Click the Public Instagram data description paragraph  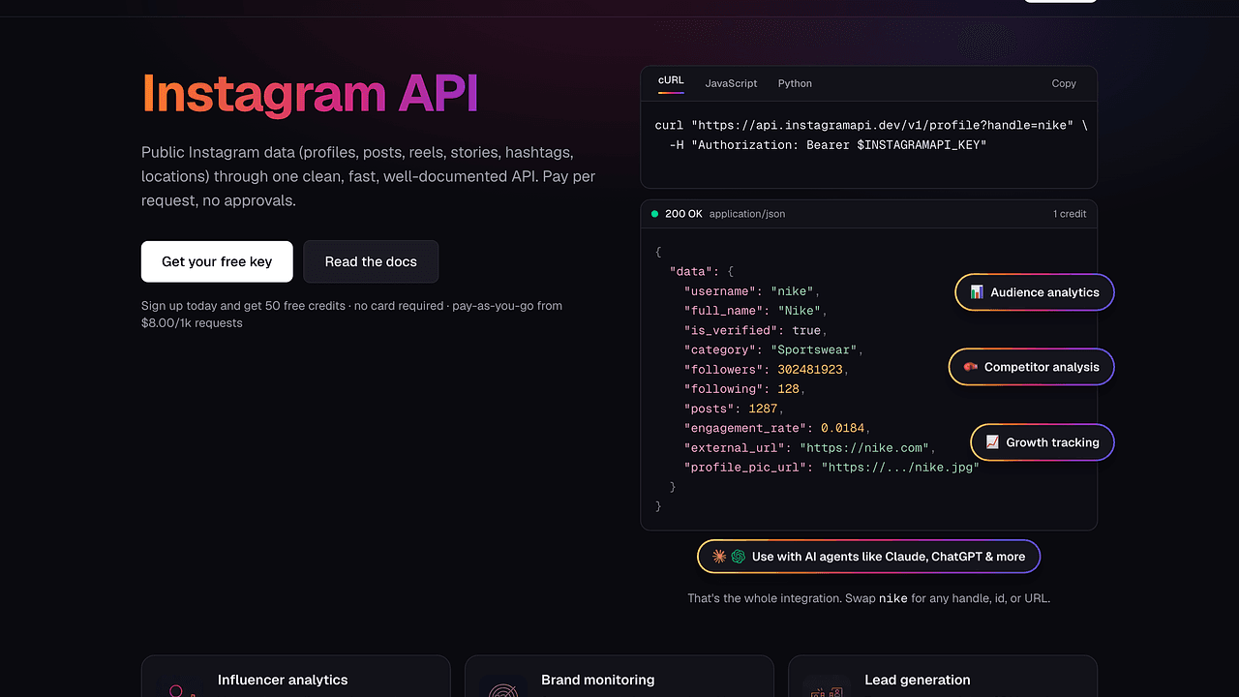pyautogui.click(x=369, y=177)
